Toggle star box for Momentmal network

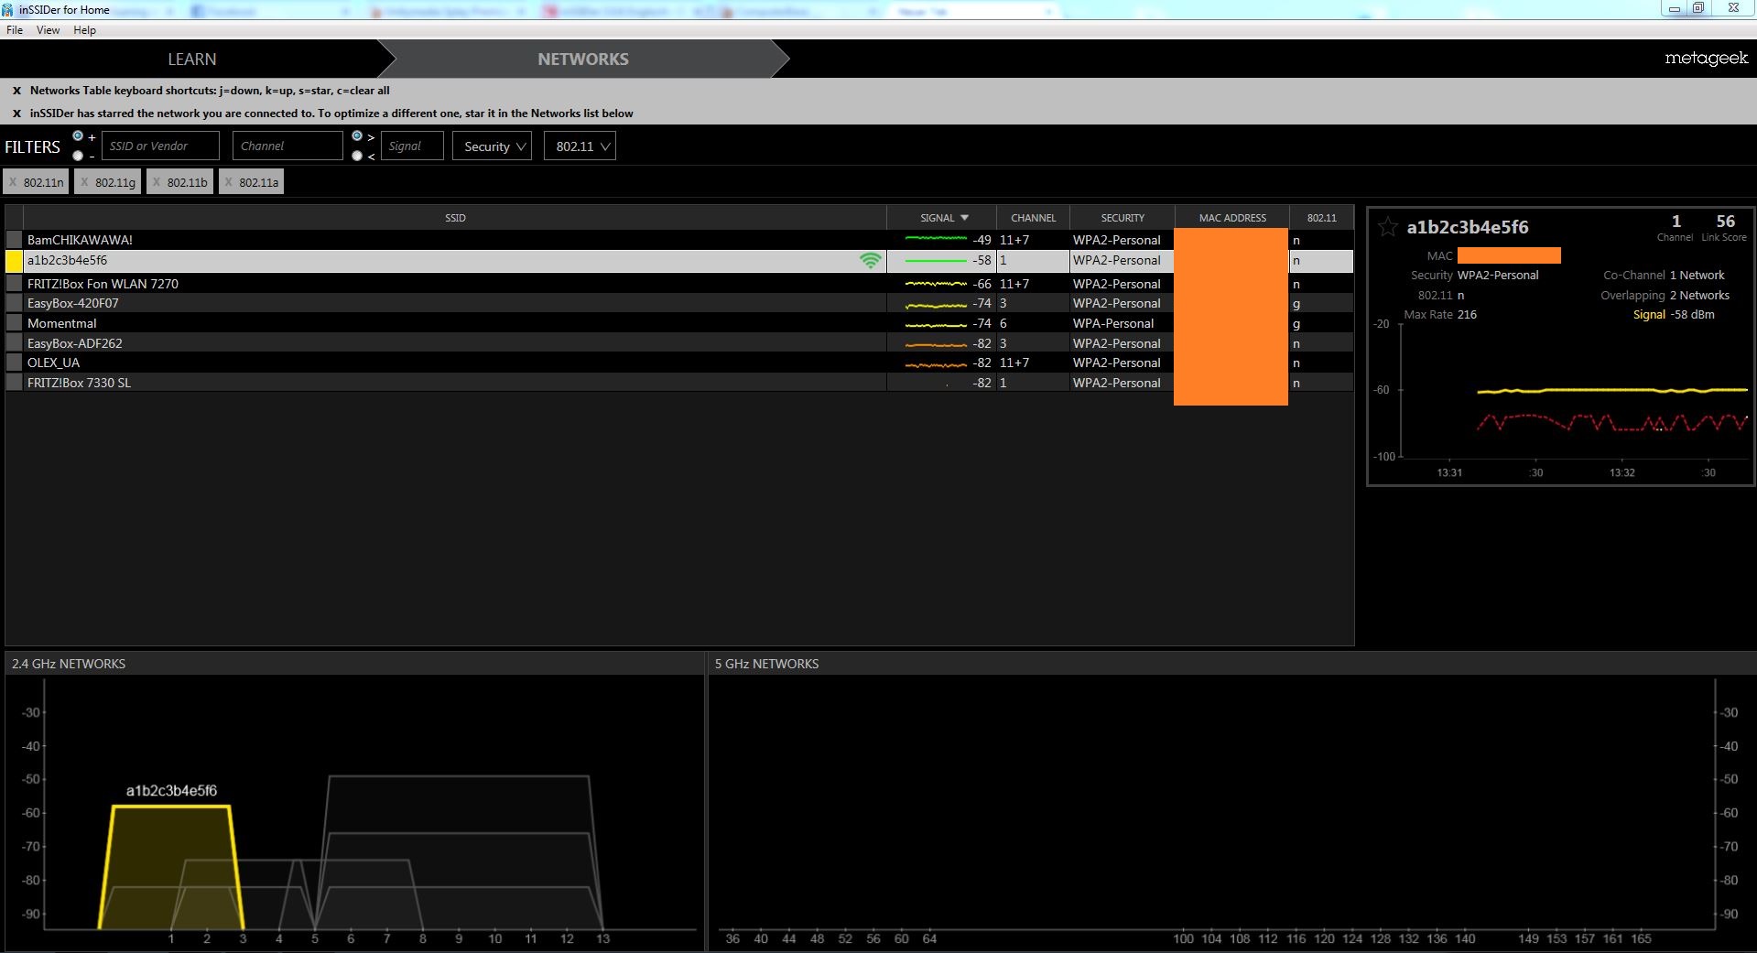point(14,323)
